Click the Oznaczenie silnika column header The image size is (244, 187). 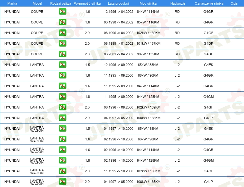click(x=209, y=3)
